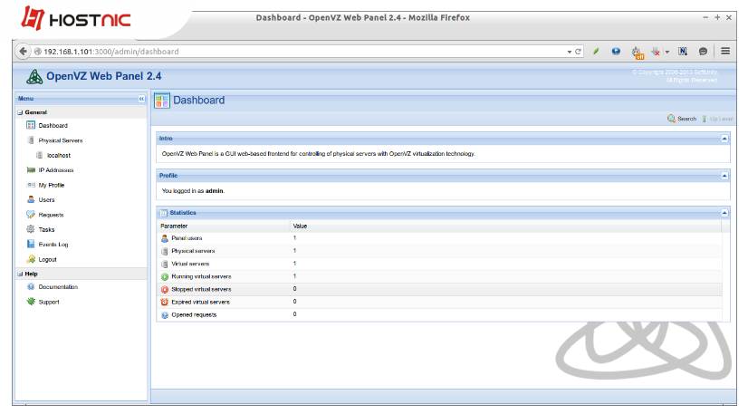Select the Running virtual servers row
This screenshot has height=414, width=748.
439,276
